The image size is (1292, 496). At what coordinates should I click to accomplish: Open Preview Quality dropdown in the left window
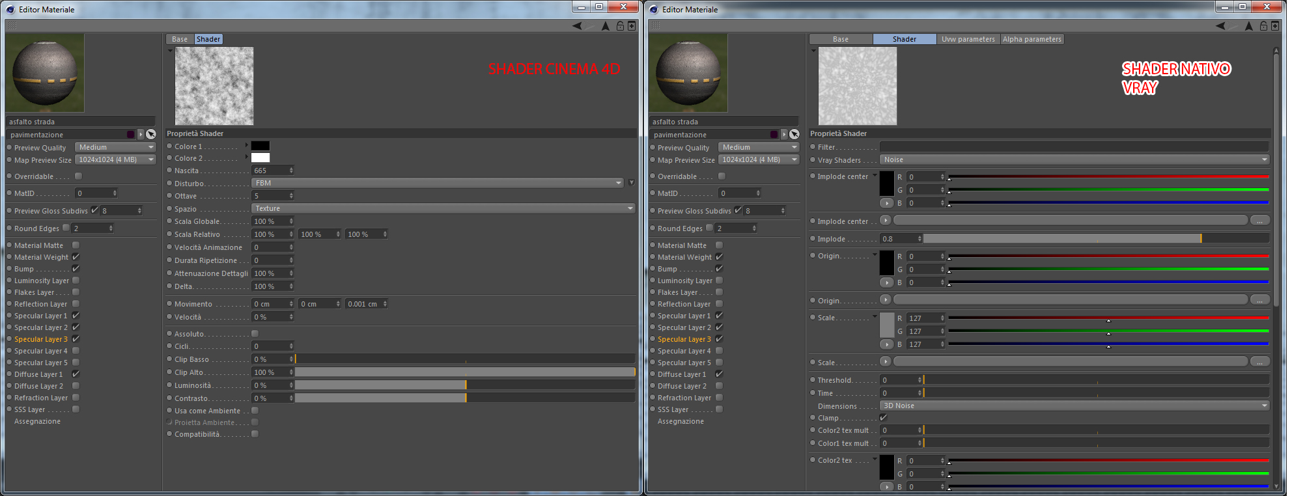pyautogui.click(x=115, y=148)
